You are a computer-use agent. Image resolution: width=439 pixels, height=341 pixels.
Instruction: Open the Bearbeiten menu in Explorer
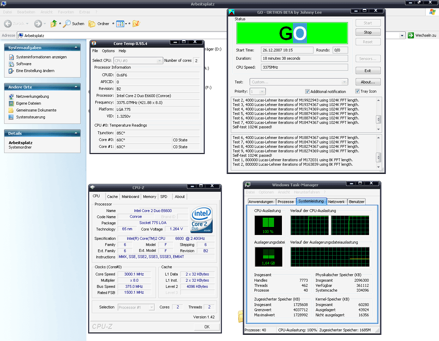(x=26, y=12)
